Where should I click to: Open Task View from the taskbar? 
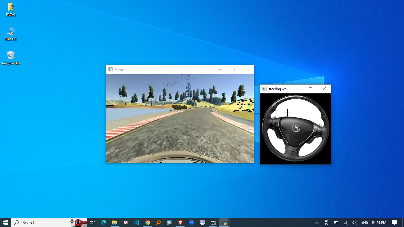click(x=92, y=223)
